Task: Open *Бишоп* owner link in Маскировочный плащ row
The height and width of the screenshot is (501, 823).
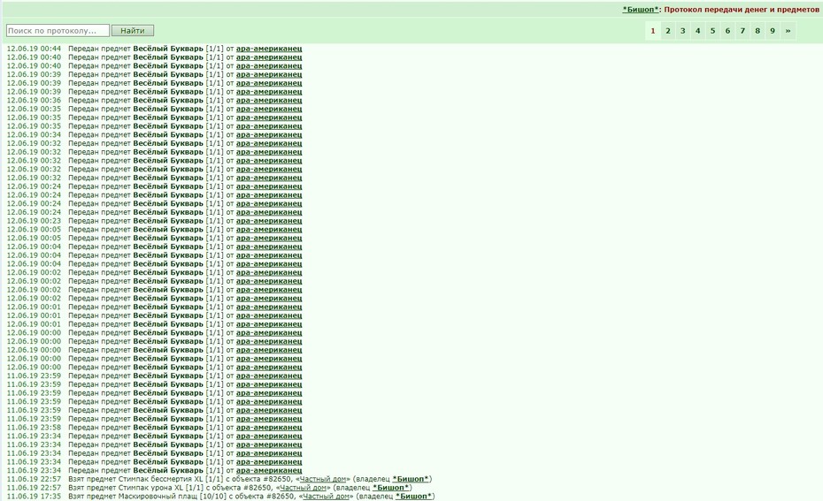Action: click(413, 496)
